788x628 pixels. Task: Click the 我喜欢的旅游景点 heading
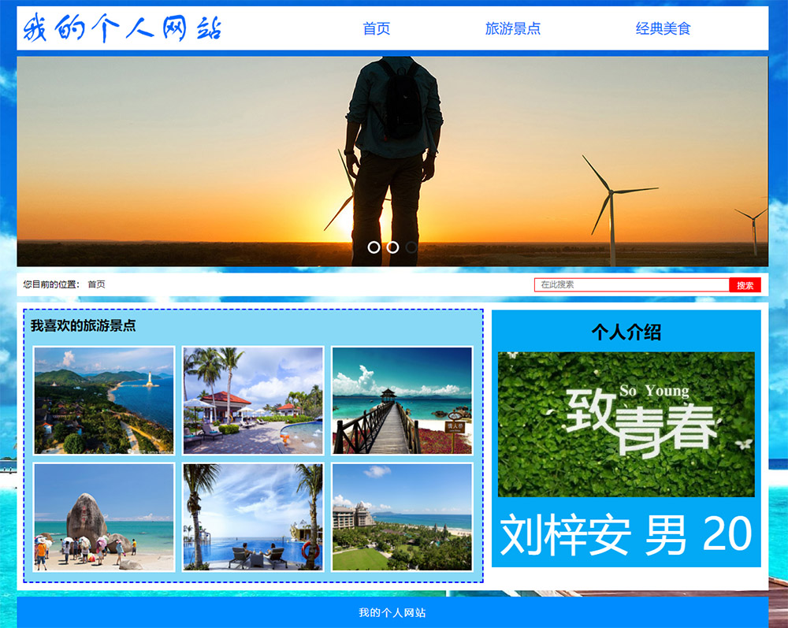(x=83, y=325)
